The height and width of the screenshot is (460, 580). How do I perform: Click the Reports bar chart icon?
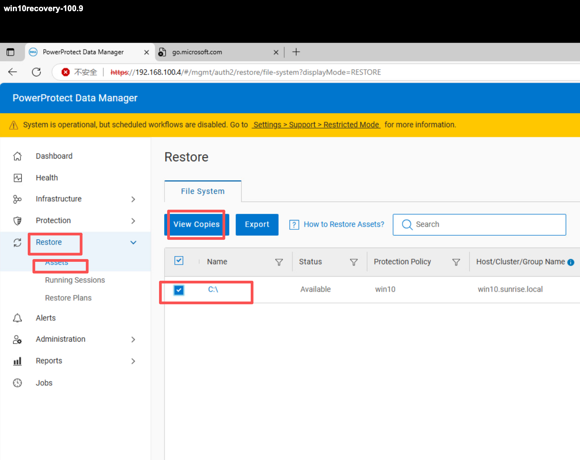point(17,361)
